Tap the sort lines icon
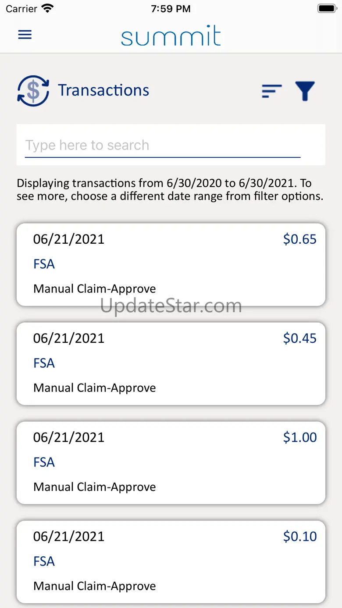The image size is (342, 608). point(272,91)
